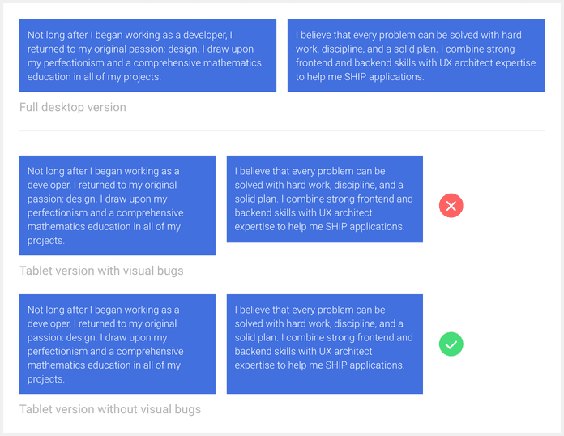Click the word 'projects.' in the buggy tablet box
564x436 pixels.
pos(46,241)
